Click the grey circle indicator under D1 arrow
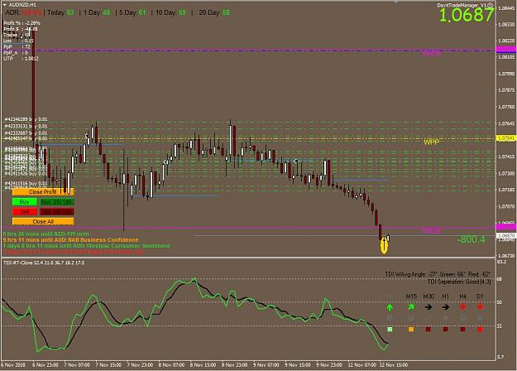 pos(480,318)
